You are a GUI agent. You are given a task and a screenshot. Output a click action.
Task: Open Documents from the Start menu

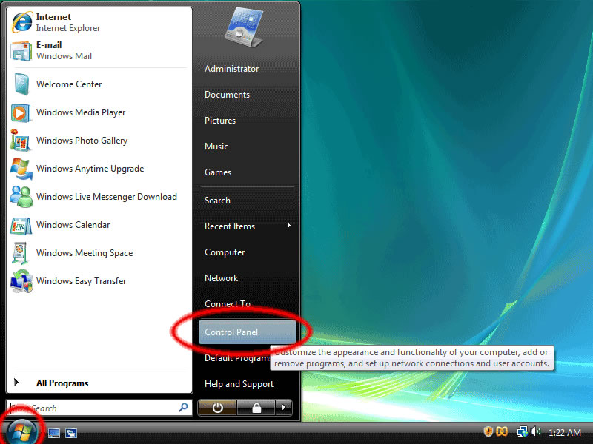tap(227, 95)
